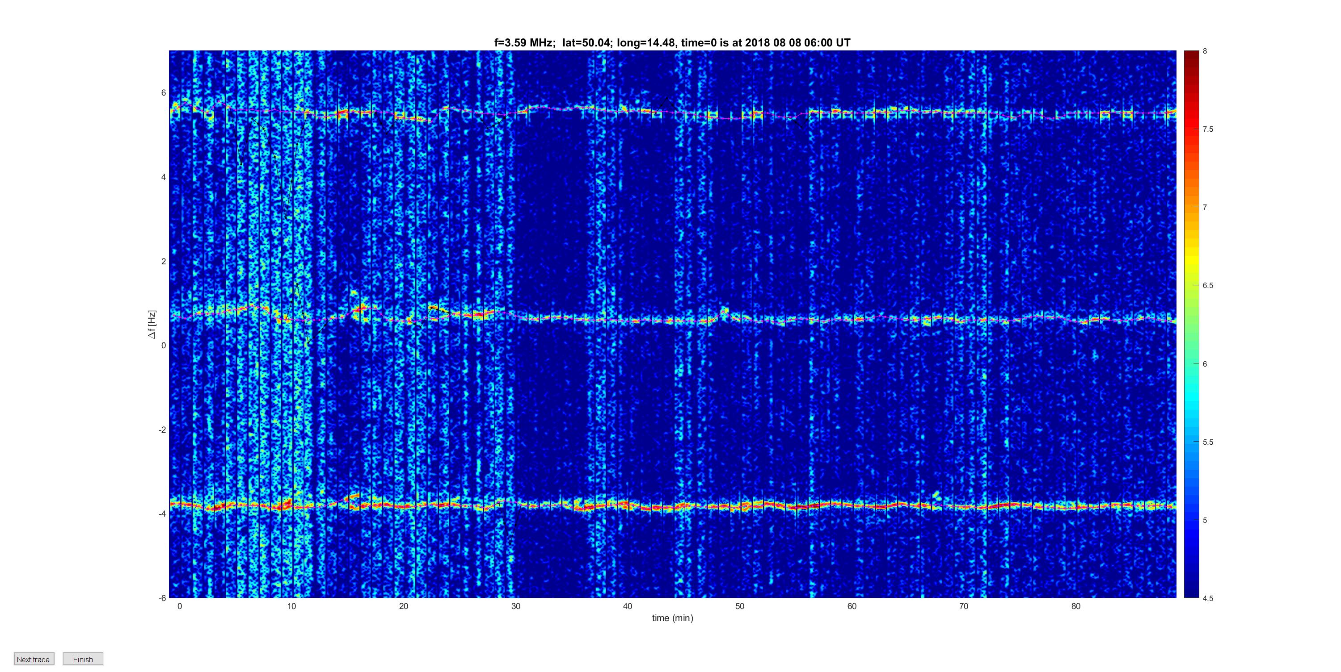This screenshot has height=672, width=1341.
Task: Click colorbar tick label 7
Action: [x=1205, y=207]
